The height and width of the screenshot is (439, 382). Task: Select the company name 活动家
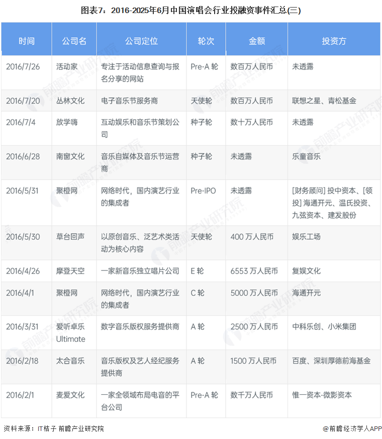pyautogui.click(x=67, y=67)
